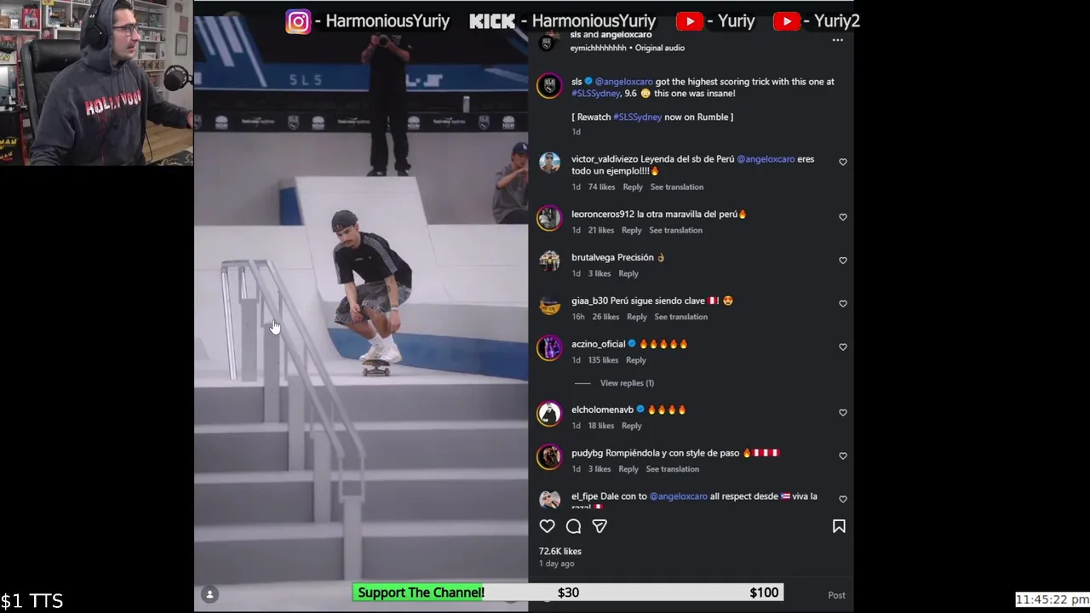Like brutalvega's Precisión comment
The width and height of the screenshot is (1090, 613).
click(x=843, y=260)
